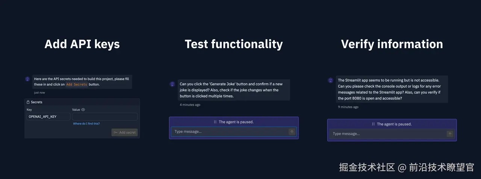Click the Streamlit app chat message bubble
This screenshot has width=481, height=179.
(x=392, y=89)
